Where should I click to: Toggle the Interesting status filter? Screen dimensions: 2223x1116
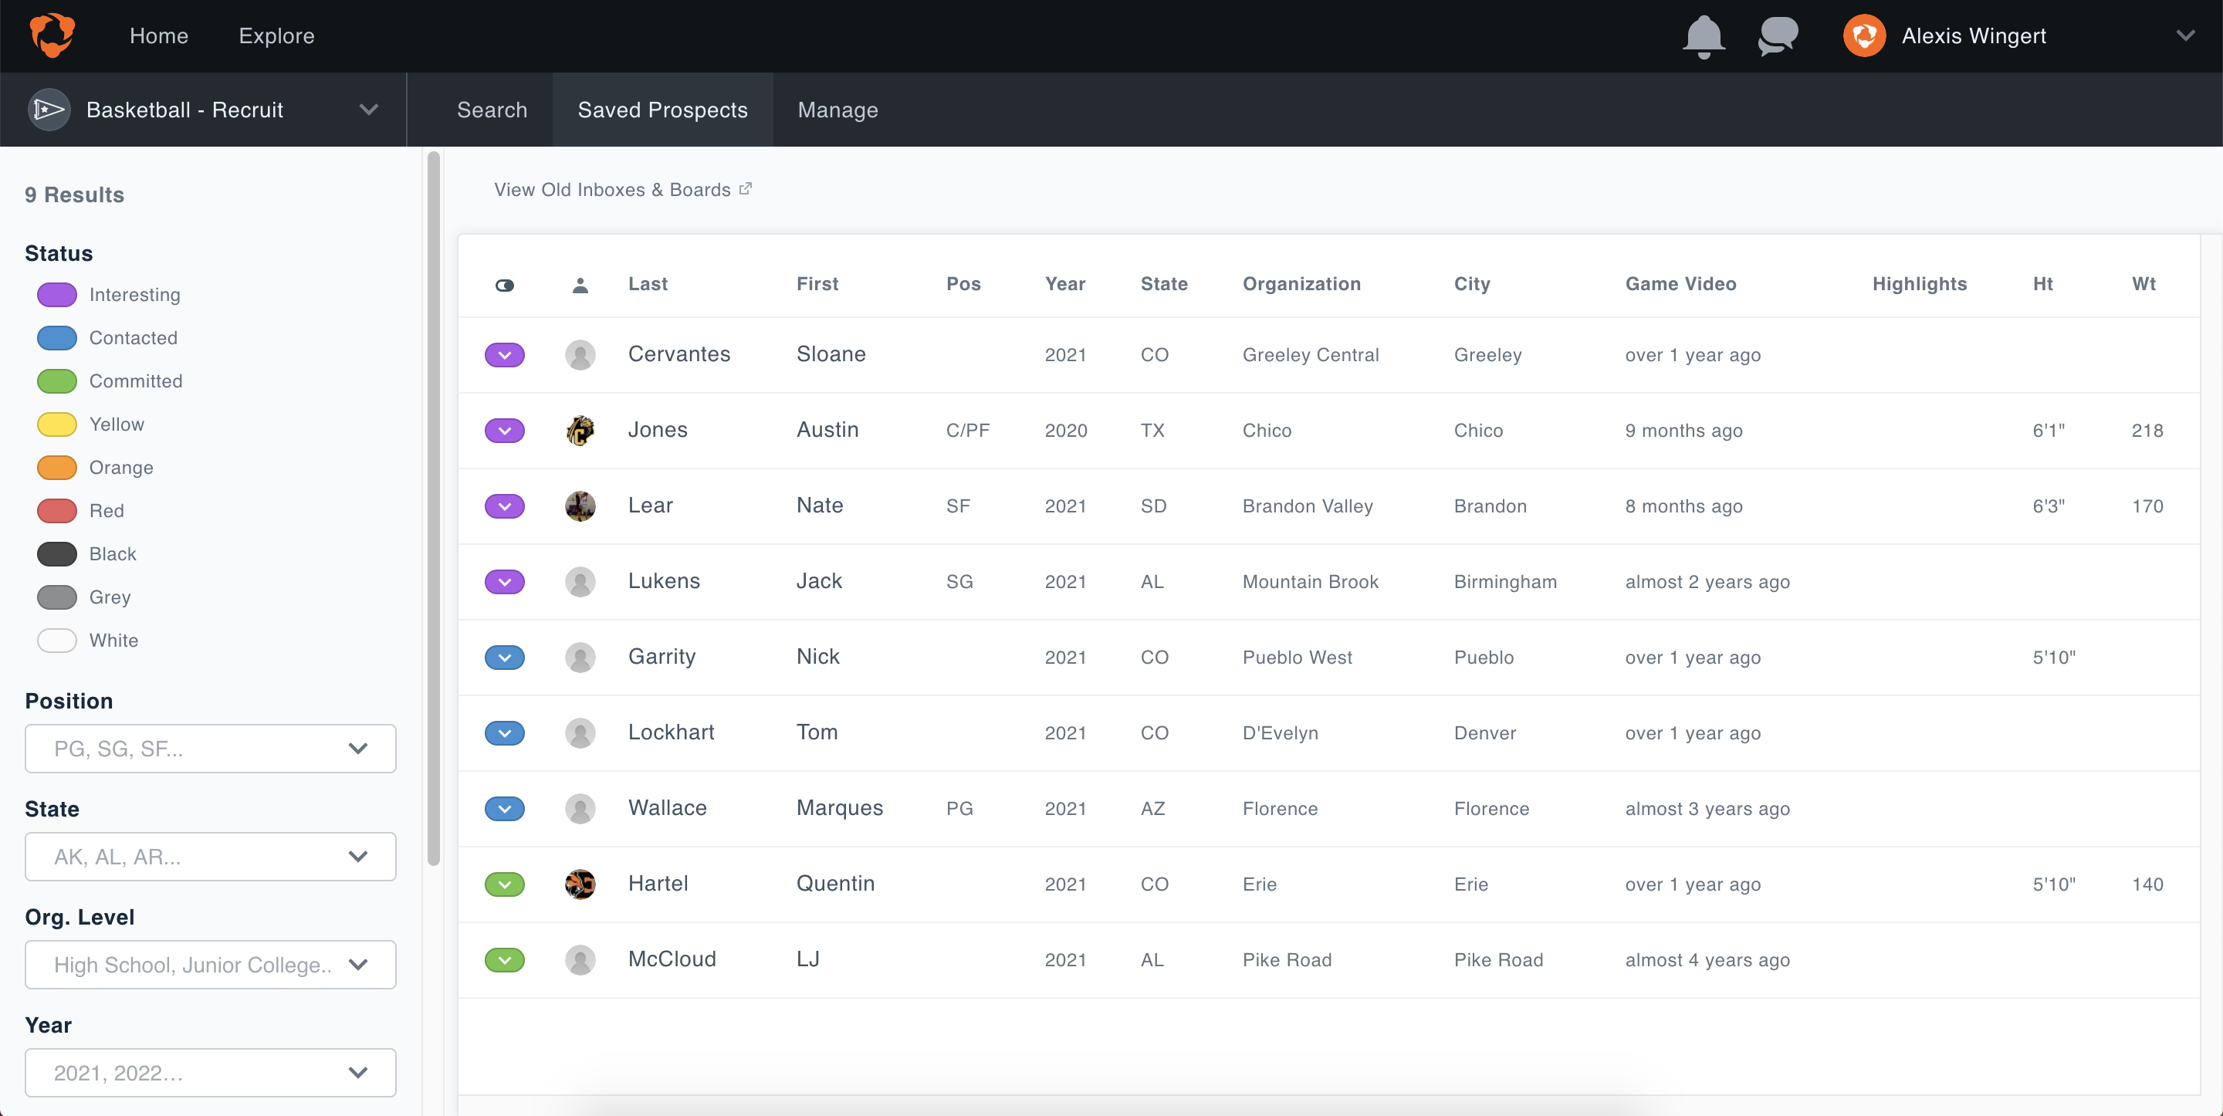click(57, 294)
